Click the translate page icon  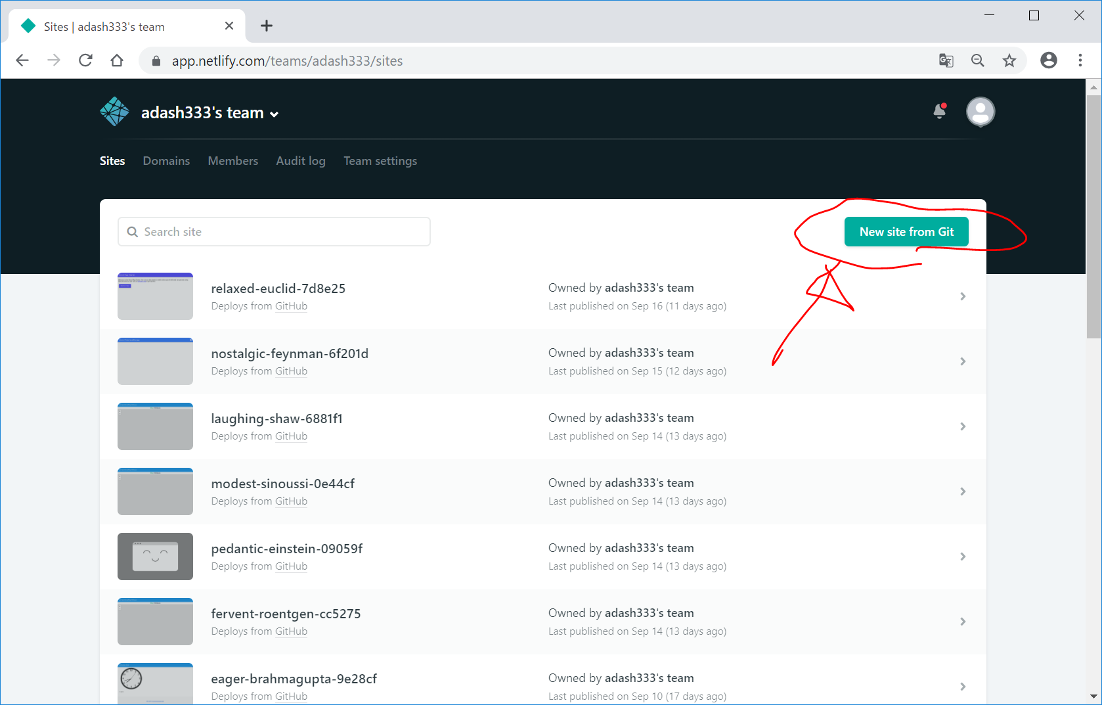(x=946, y=60)
